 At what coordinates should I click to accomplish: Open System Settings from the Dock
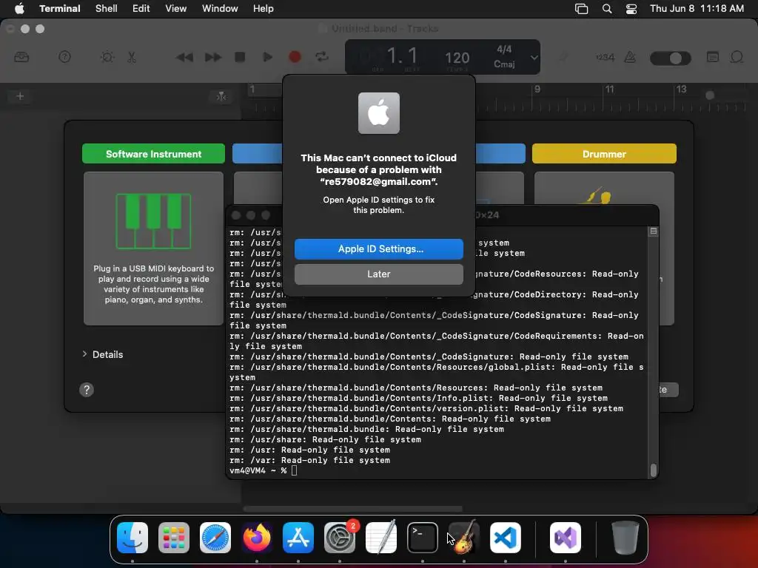(340, 537)
